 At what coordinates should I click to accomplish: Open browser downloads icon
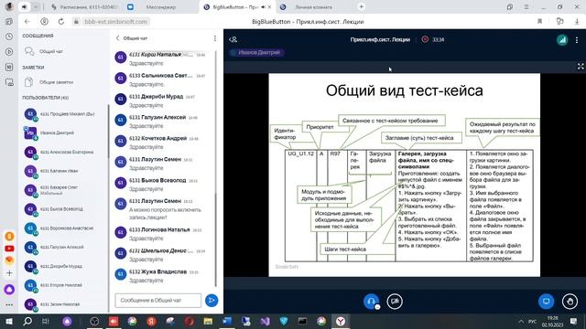click(577, 22)
